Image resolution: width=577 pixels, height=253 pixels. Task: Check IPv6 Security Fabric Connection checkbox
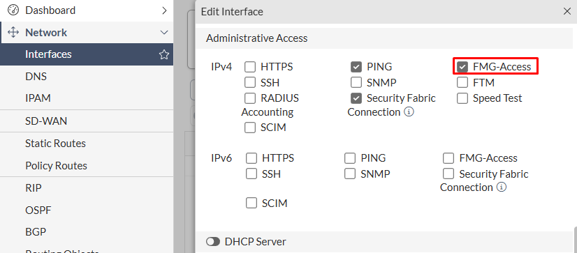pos(448,174)
